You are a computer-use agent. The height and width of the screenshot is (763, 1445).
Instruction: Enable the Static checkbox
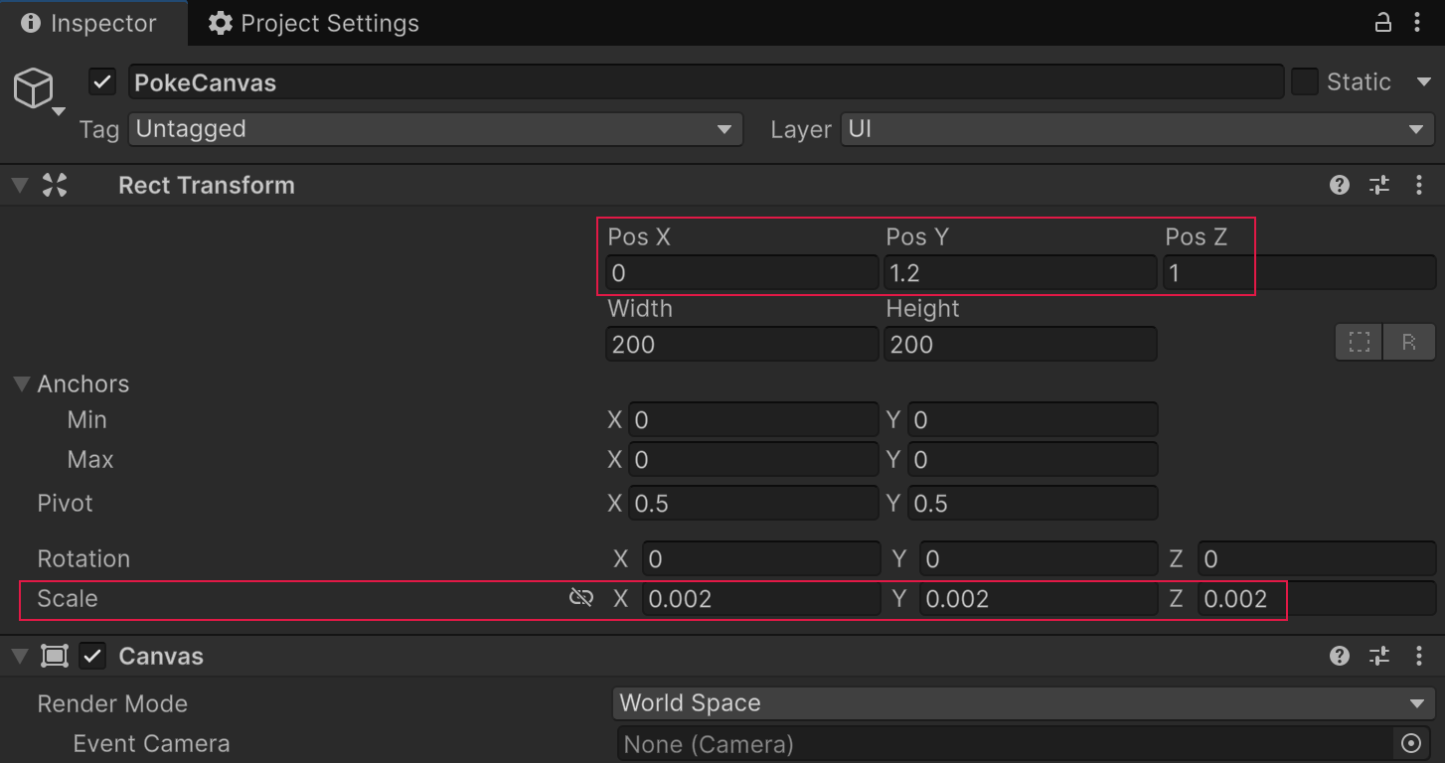pyautogui.click(x=1304, y=81)
